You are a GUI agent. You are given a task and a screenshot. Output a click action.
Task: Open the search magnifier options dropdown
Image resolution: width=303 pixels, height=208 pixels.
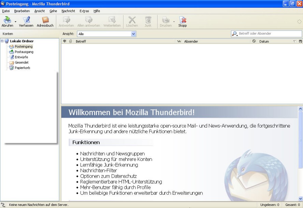point(235,34)
